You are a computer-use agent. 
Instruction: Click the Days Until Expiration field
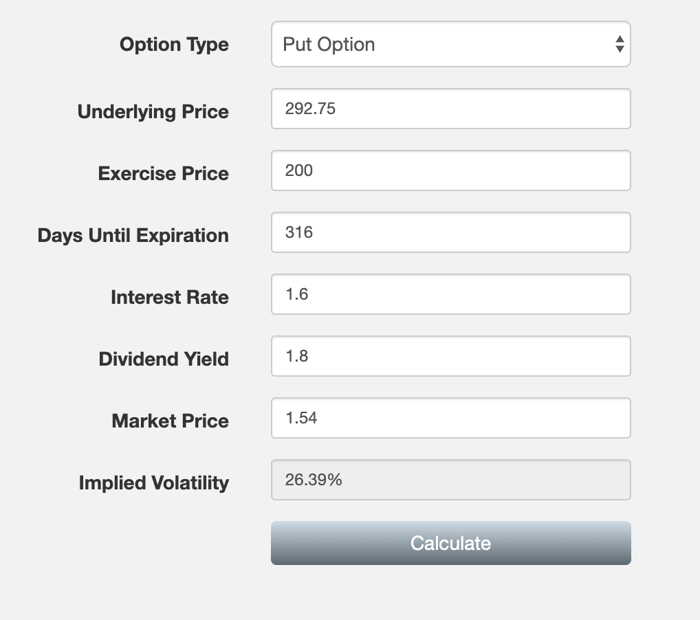point(450,232)
